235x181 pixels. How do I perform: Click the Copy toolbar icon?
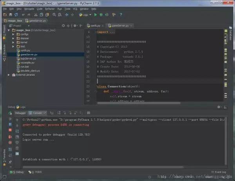pos(42,15)
